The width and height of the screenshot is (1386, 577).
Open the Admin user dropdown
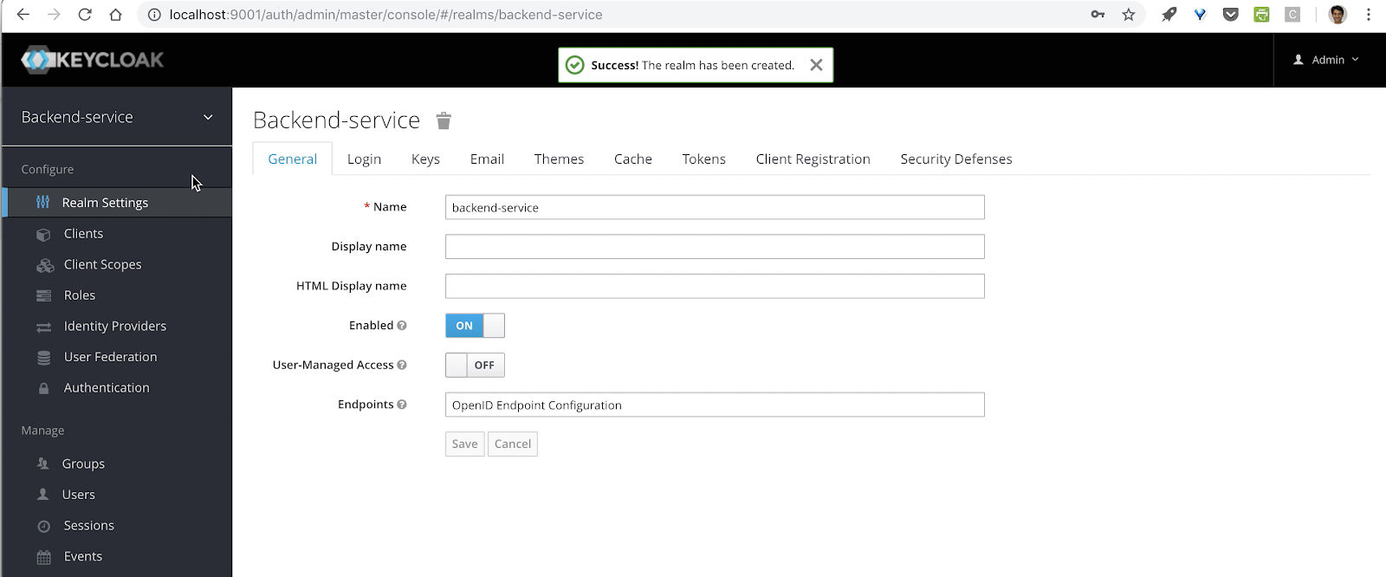click(1326, 60)
